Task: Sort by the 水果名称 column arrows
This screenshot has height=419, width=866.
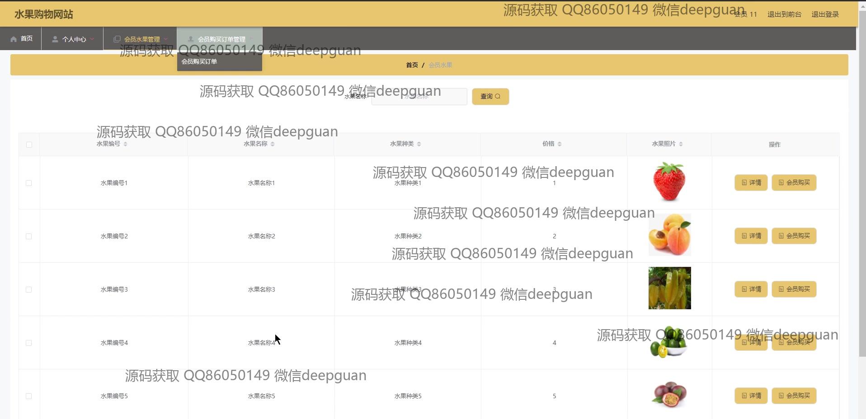Action: pos(273,144)
